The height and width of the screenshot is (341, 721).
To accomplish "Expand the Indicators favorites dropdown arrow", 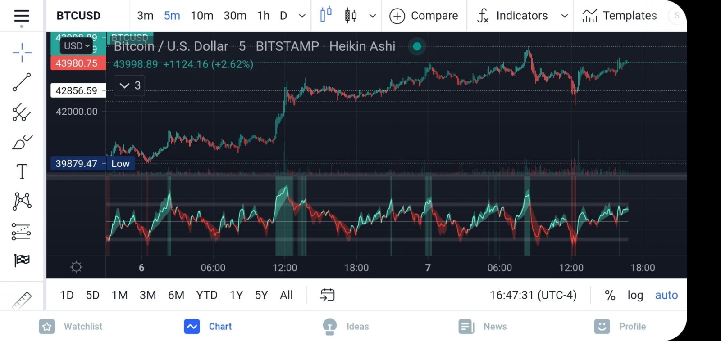I will coord(564,16).
